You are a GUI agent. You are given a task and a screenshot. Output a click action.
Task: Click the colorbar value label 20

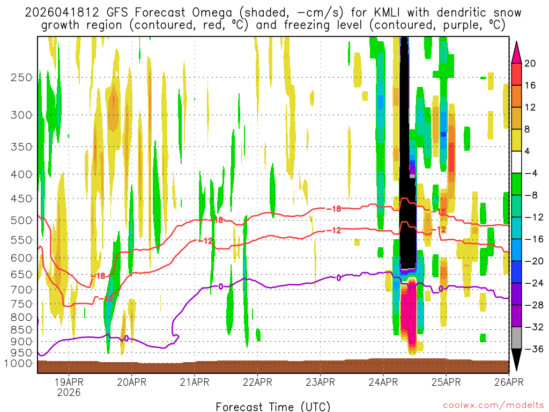(x=530, y=63)
